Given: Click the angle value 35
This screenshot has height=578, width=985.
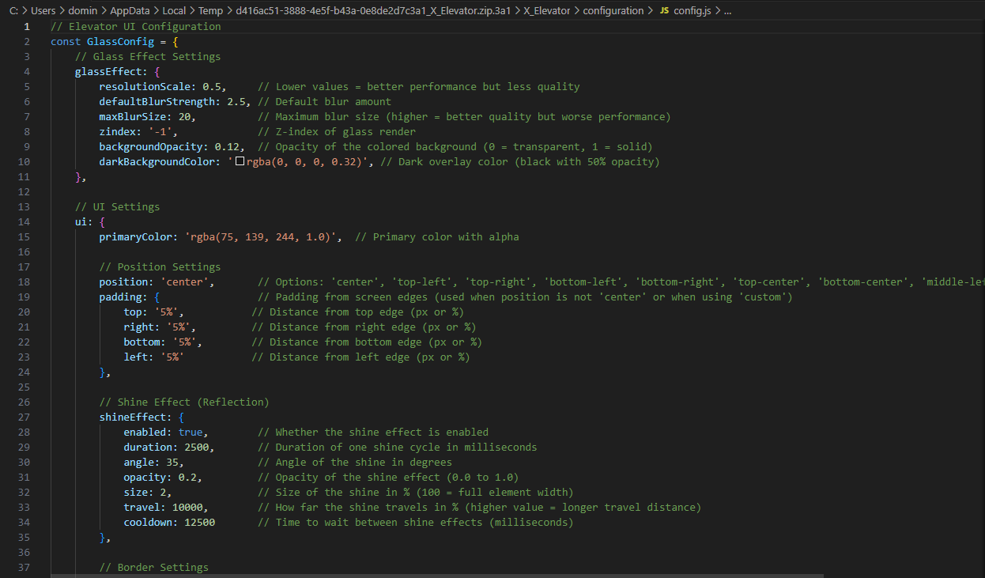Looking at the screenshot, I should click(x=172, y=463).
